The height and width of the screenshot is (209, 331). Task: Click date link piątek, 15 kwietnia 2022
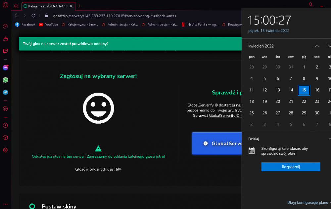[x=268, y=30]
